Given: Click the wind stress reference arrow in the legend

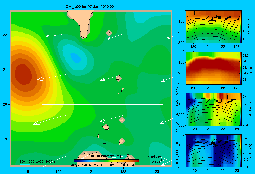Looking at the screenshot, I should click(157, 159).
